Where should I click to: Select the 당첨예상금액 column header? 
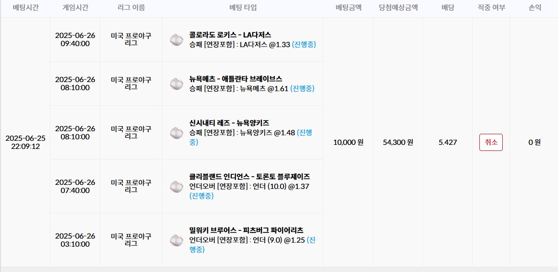[x=398, y=8]
